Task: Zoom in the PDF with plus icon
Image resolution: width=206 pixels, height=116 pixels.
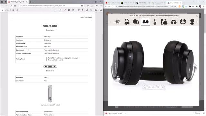Action: 56,10
